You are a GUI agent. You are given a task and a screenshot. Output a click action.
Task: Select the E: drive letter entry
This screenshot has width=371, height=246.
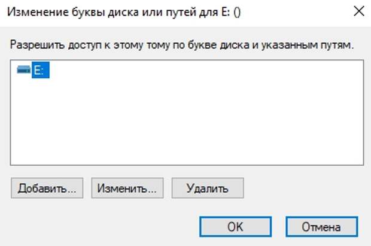coord(40,71)
